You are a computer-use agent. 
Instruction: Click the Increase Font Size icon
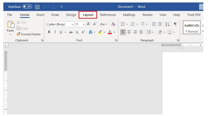89,24
